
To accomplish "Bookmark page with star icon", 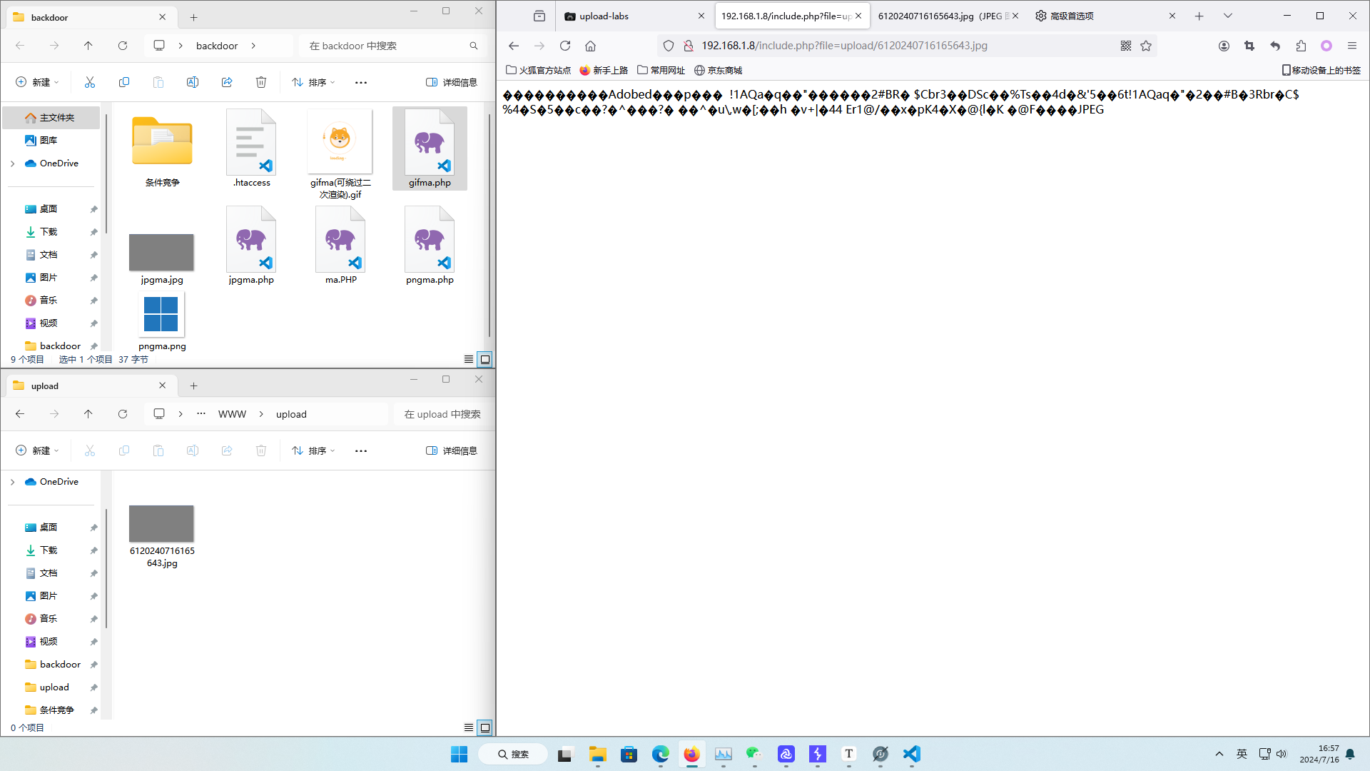I will 1146,46.
